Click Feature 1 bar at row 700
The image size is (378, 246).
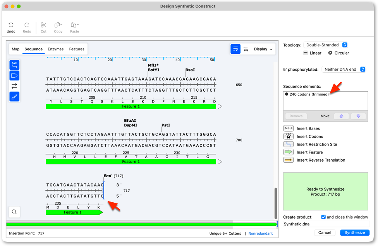(131, 162)
